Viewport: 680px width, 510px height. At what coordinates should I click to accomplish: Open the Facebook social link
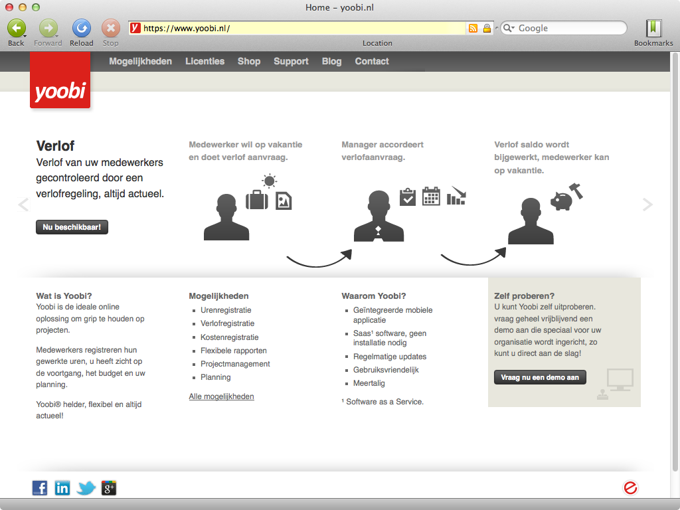pyautogui.click(x=40, y=488)
